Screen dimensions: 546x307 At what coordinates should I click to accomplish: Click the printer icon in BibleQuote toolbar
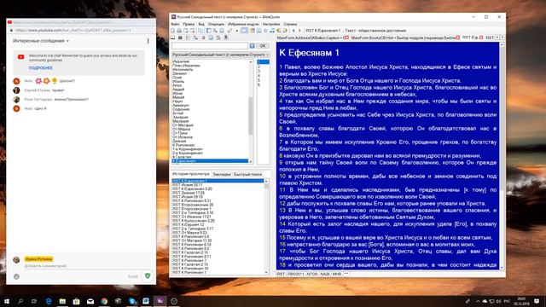coord(179,31)
